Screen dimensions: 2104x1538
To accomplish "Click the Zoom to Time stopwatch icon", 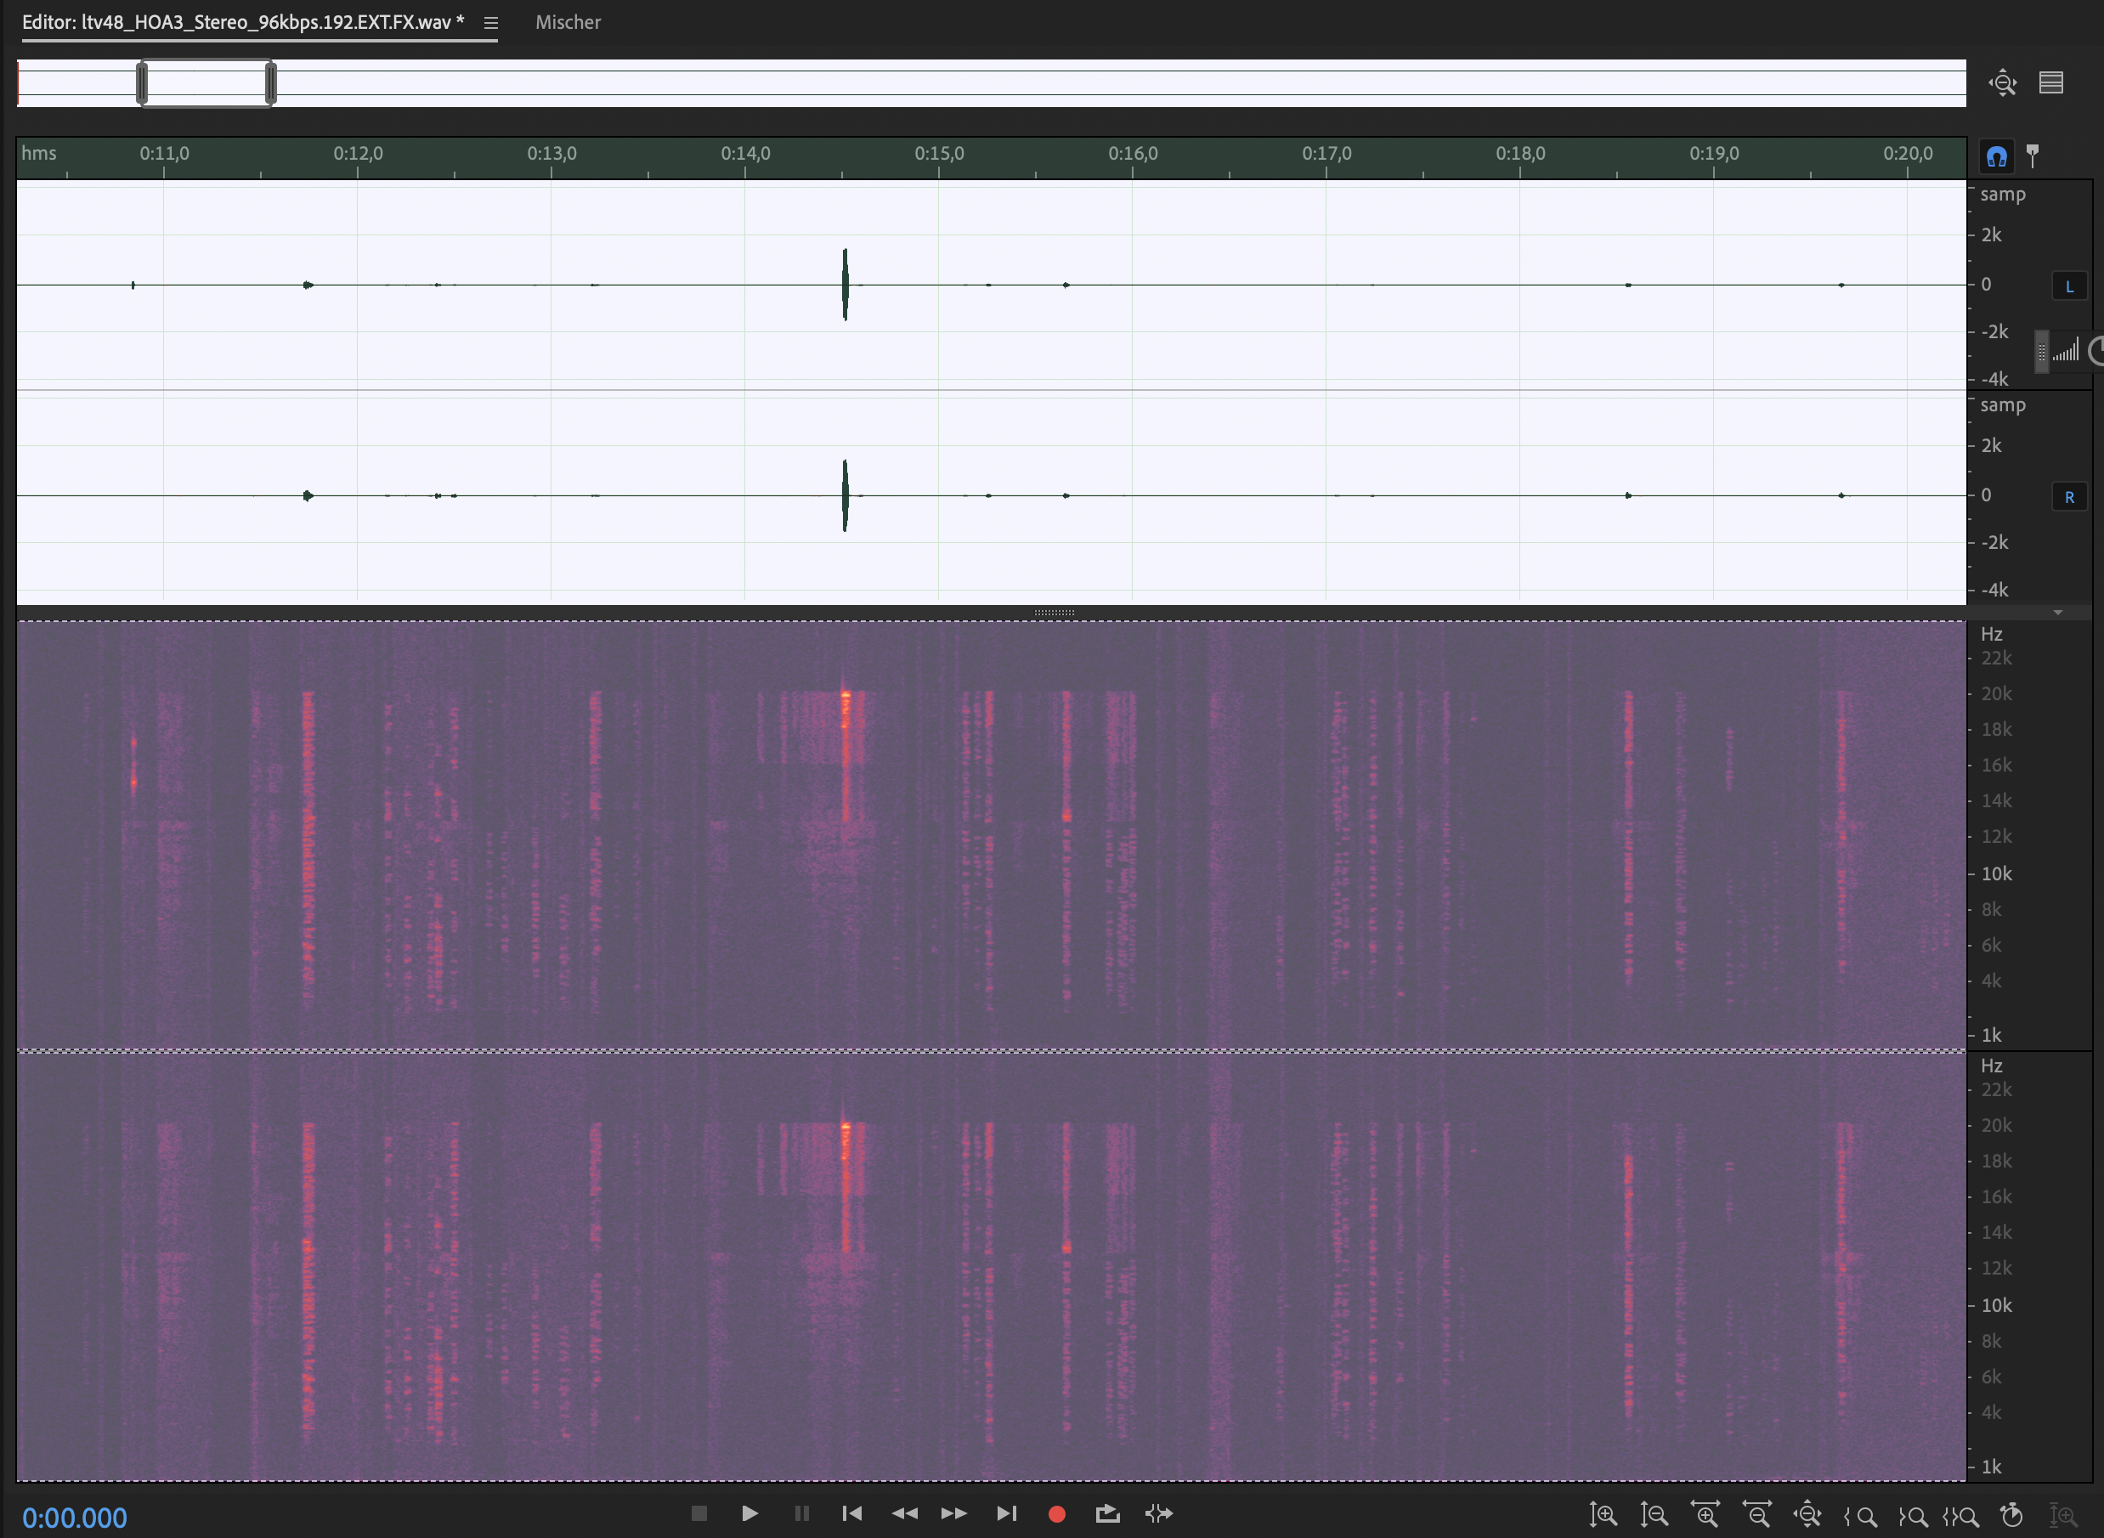I will 2012,1515.
